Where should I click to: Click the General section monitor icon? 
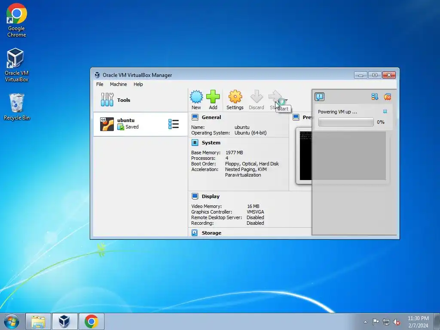195,117
